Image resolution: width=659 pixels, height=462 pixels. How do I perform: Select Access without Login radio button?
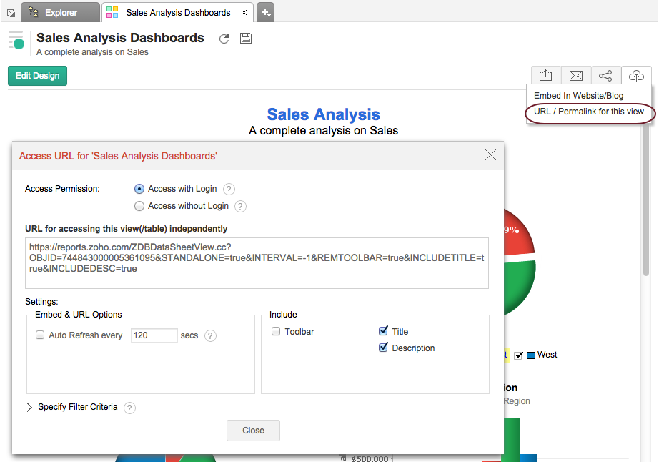click(139, 206)
